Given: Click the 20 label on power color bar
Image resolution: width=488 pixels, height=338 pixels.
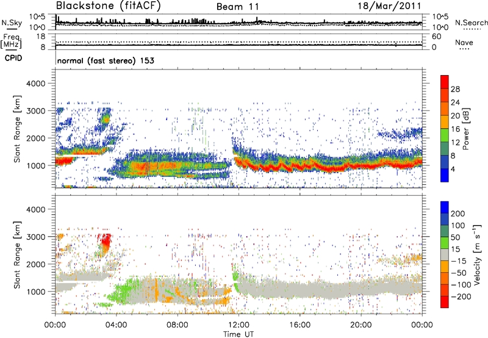Looking at the screenshot, I should 455,116.
